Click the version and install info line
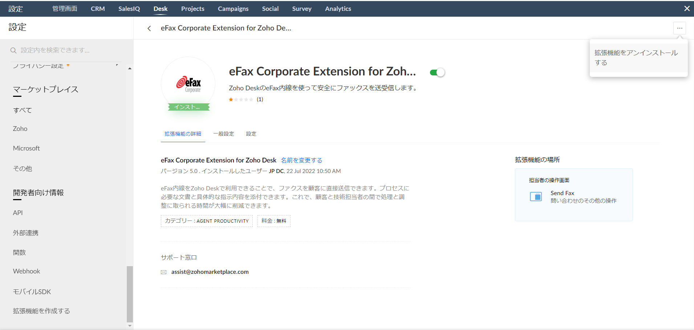 251,171
